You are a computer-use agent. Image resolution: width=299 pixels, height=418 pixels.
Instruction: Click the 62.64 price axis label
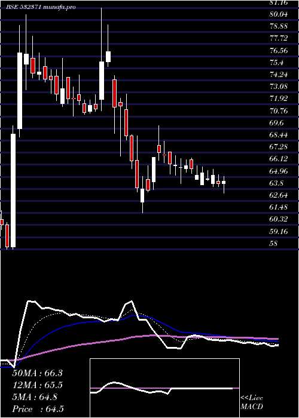point(279,195)
